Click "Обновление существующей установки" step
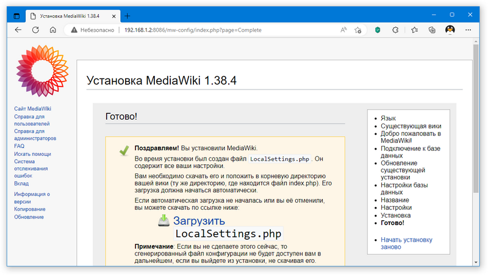The height and width of the screenshot is (275, 488). (x=403, y=170)
